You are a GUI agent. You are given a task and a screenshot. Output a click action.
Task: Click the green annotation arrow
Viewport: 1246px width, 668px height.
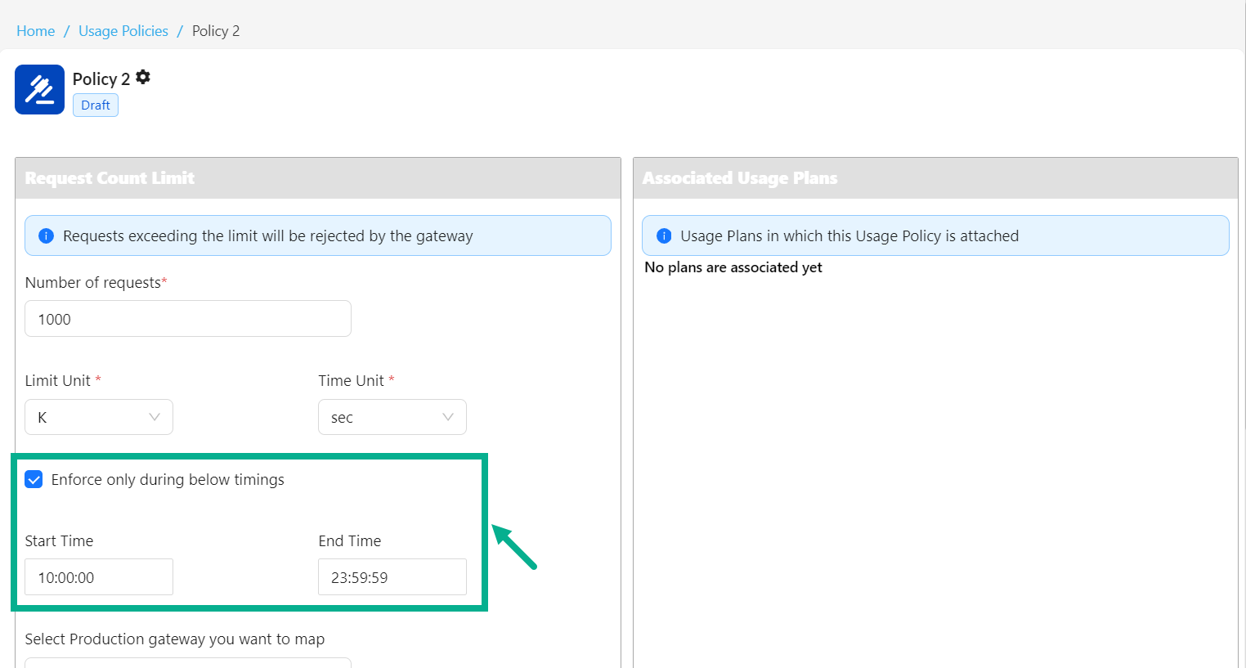(514, 547)
